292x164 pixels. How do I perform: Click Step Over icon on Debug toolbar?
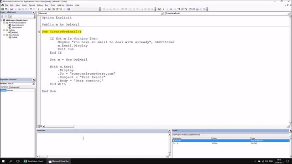[x=182, y=9]
